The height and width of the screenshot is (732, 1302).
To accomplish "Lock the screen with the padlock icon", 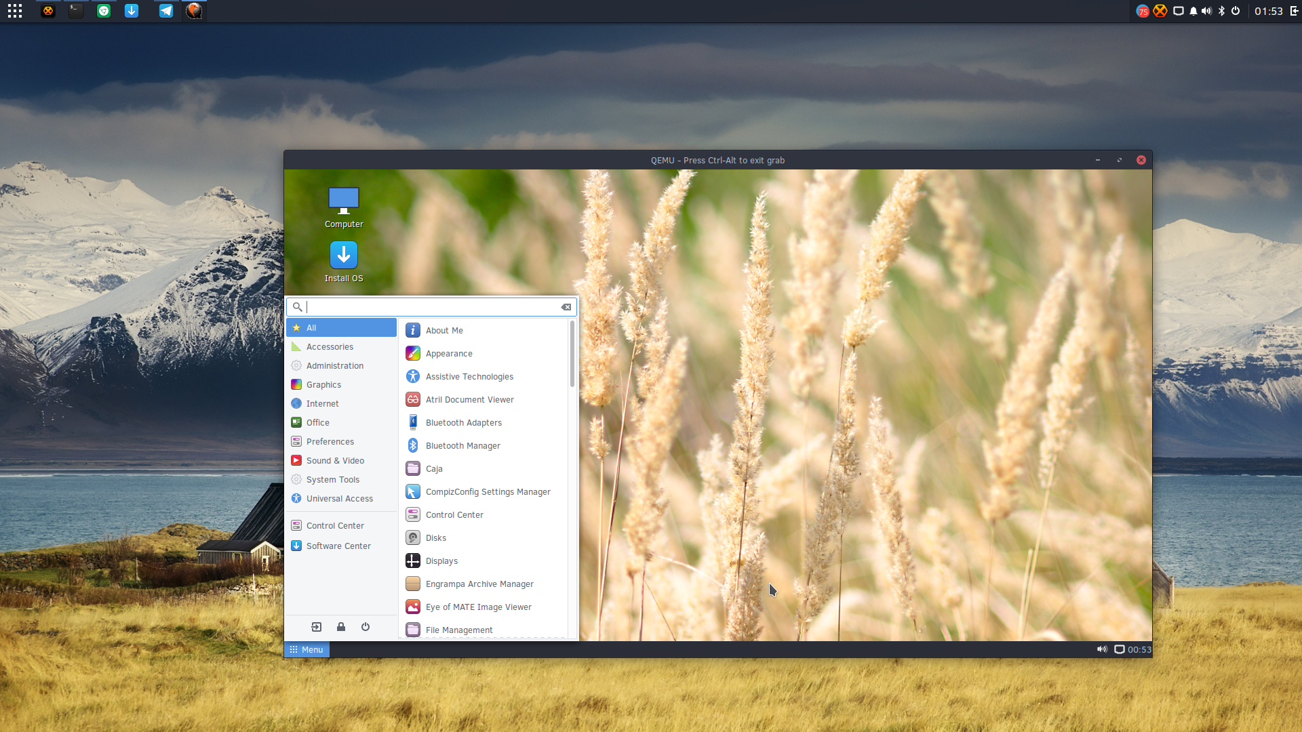I will tap(341, 627).
